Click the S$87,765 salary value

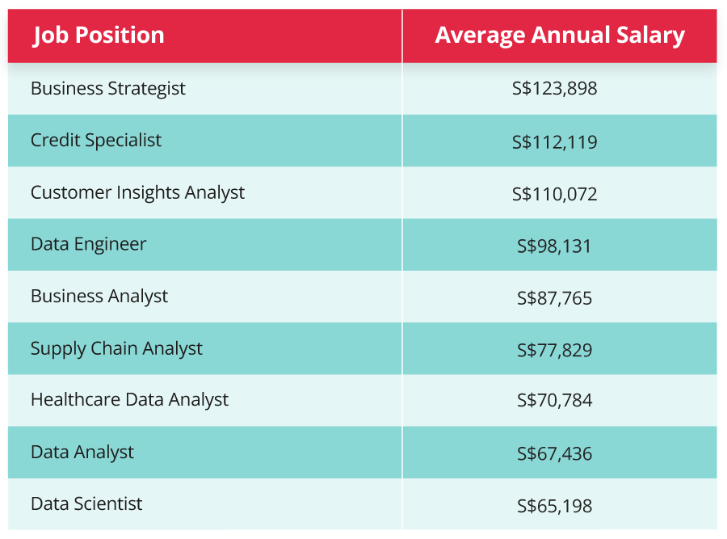point(555,298)
